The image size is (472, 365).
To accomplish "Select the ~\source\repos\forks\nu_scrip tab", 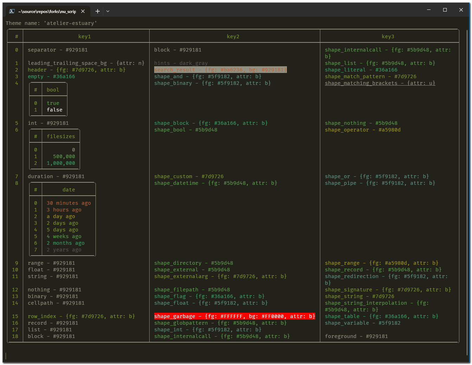I will pyautogui.click(x=47, y=11).
